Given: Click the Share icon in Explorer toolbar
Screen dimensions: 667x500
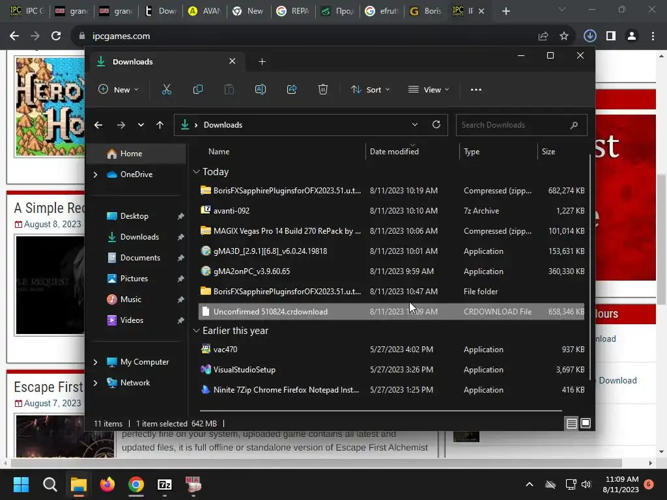Looking at the screenshot, I should (292, 90).
